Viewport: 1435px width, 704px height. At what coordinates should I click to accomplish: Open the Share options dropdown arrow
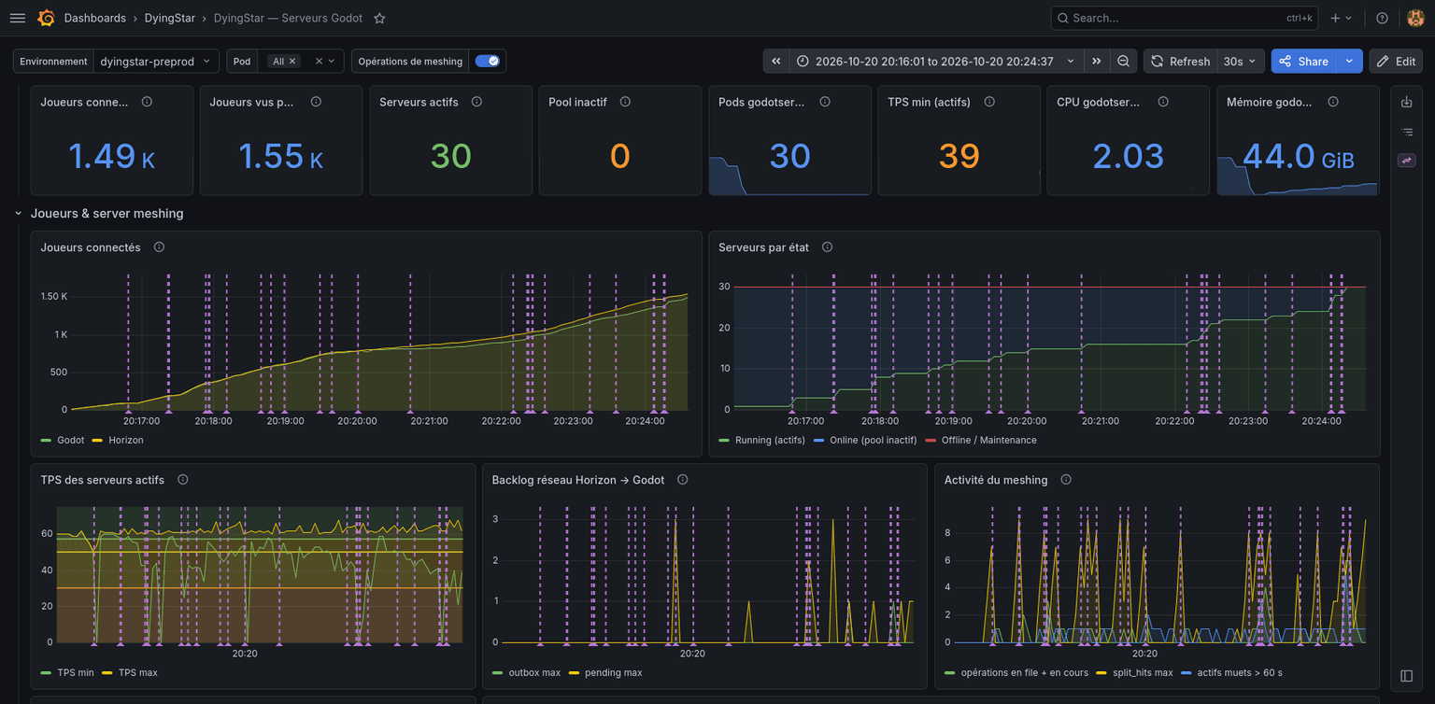[x=1349, y=61]
